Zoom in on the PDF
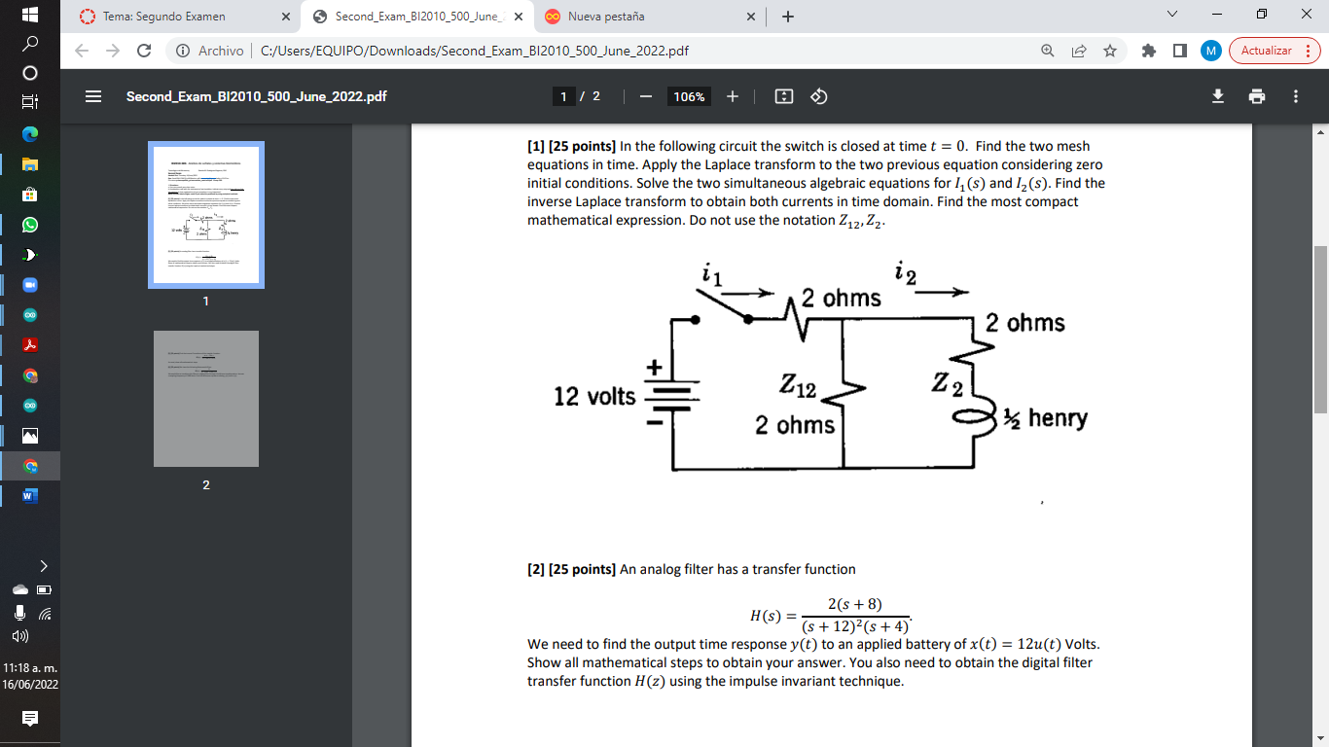The width and height of the screenshot is (1329, 747). 731,96
